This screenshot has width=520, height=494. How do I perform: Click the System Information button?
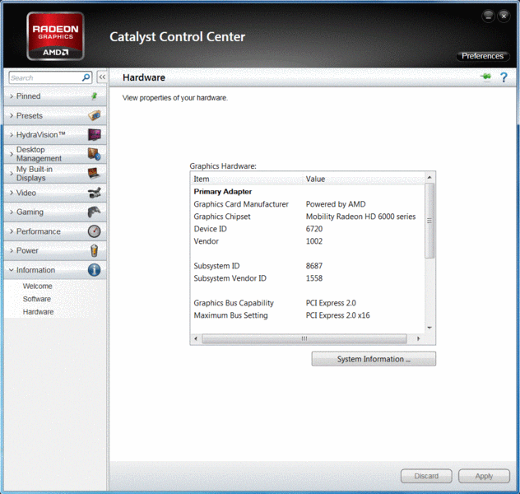click(374, 359)
